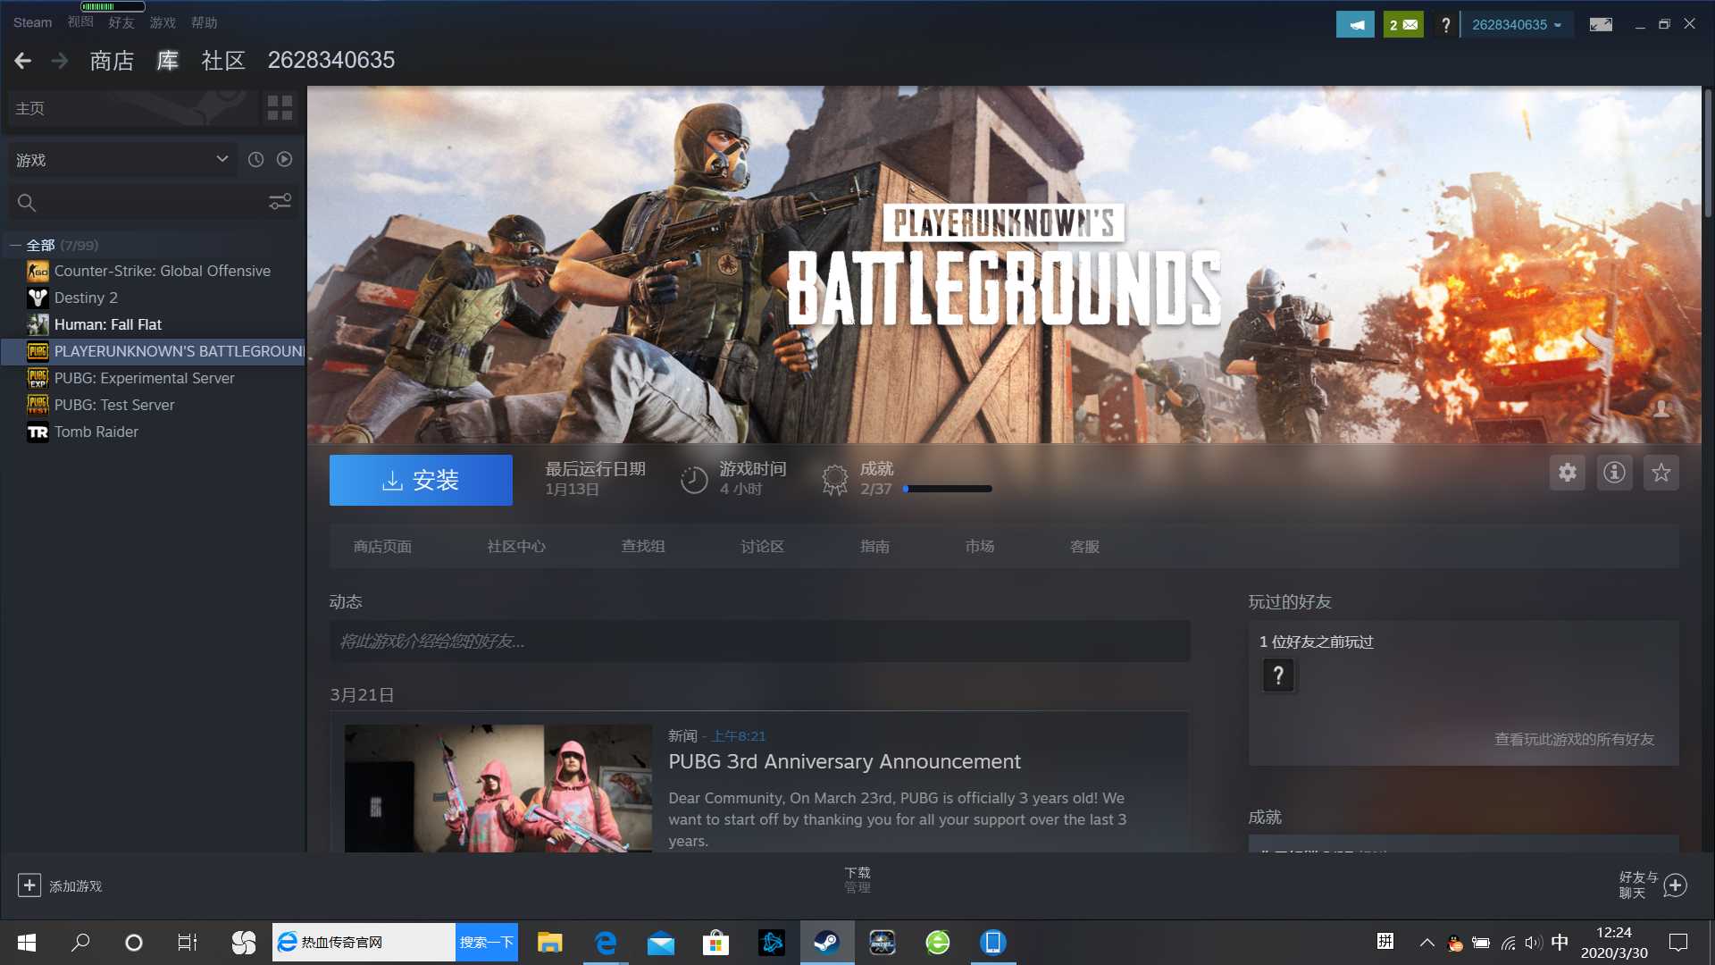1715x965 pixels.
Task: Open the Steam menu
Action: (32, 22)
